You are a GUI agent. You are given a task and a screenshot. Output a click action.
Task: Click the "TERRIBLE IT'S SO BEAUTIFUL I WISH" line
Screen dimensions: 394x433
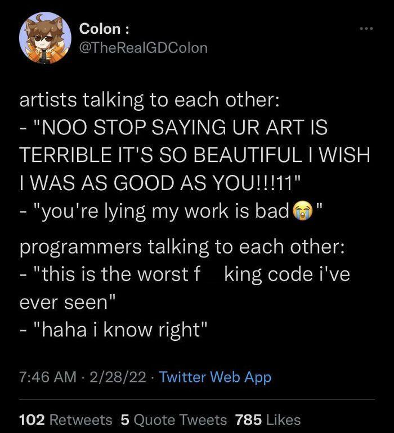pyautogui.click(x=195, y=155)
